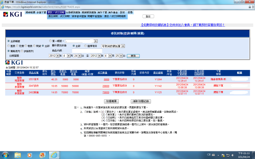Click the 20000 filled quantity link
This screenshot has width=255, height=159.
(106, 86)
